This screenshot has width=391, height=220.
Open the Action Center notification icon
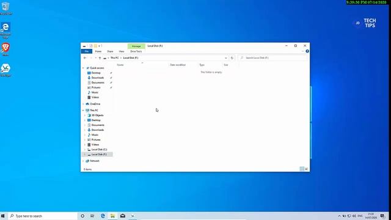[382, 216]
